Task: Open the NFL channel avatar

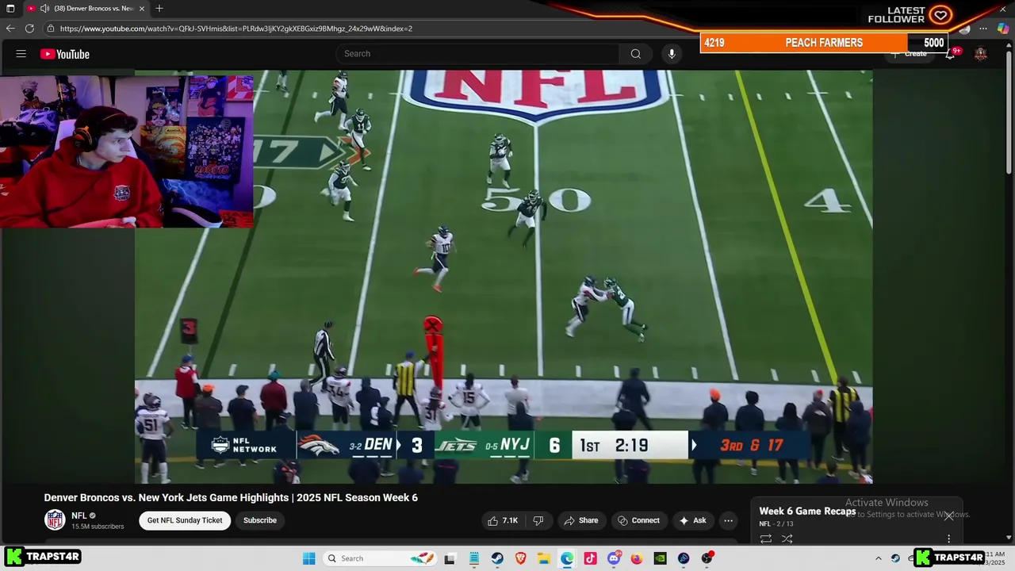Action: click(x=55, y=520)
